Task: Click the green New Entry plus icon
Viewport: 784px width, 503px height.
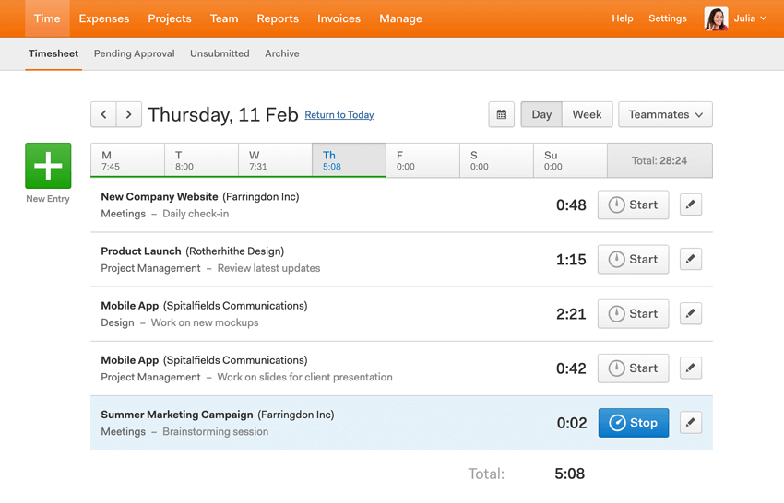Action: point(48,166)
